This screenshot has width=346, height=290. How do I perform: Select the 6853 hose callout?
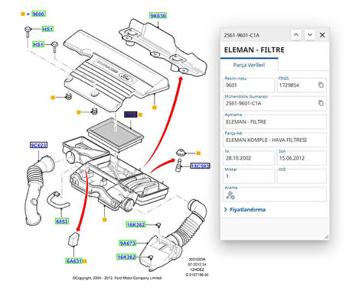coord(62,221)
